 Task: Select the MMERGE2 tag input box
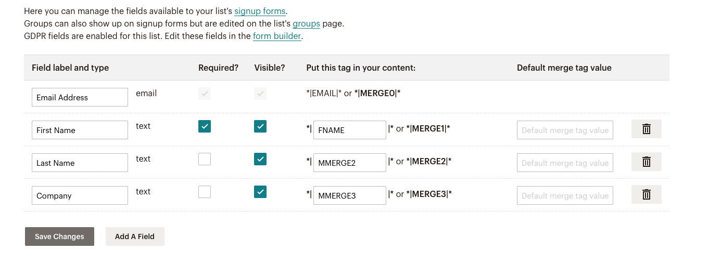(350, 163)
